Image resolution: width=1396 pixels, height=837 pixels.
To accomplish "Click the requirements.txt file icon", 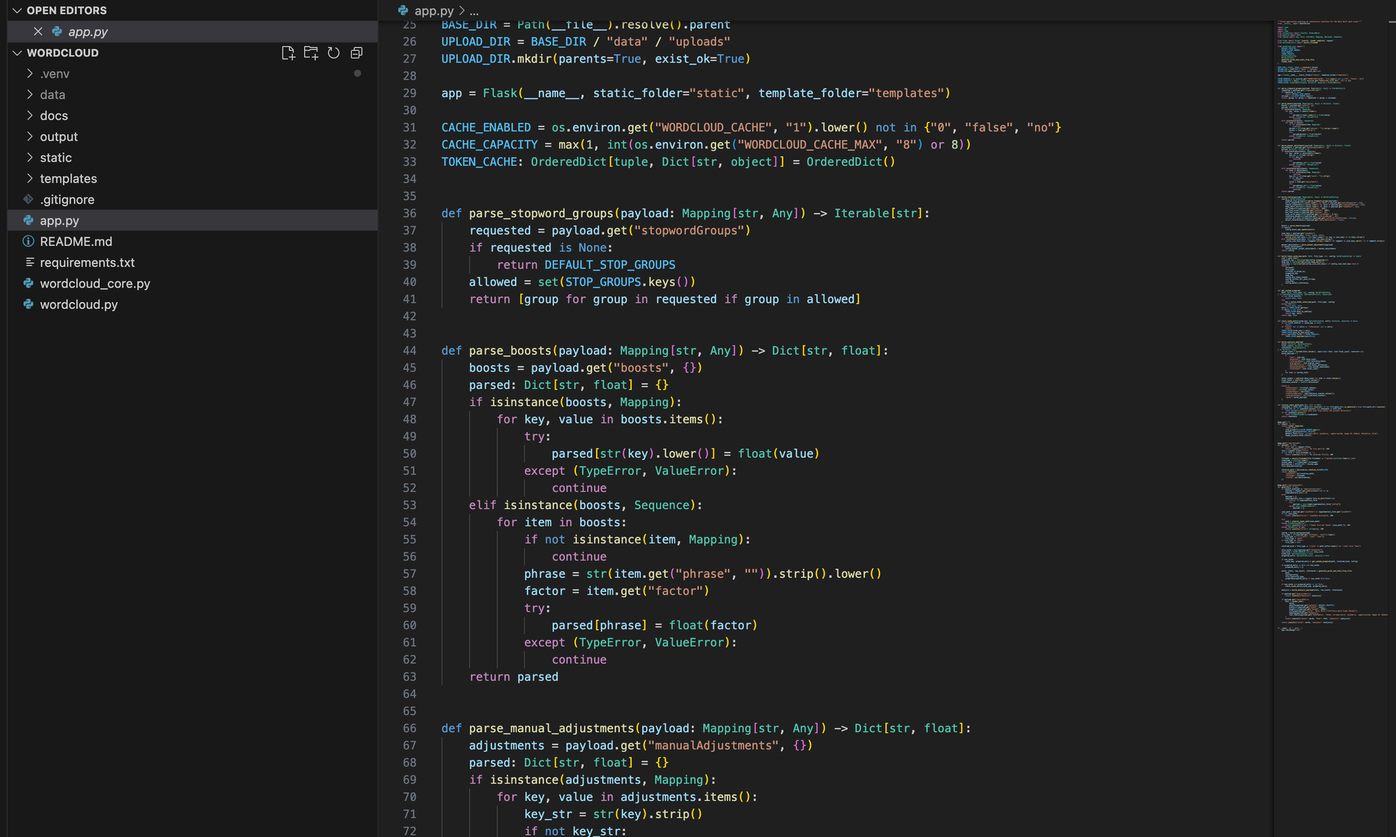I will (x=29, y=262).
